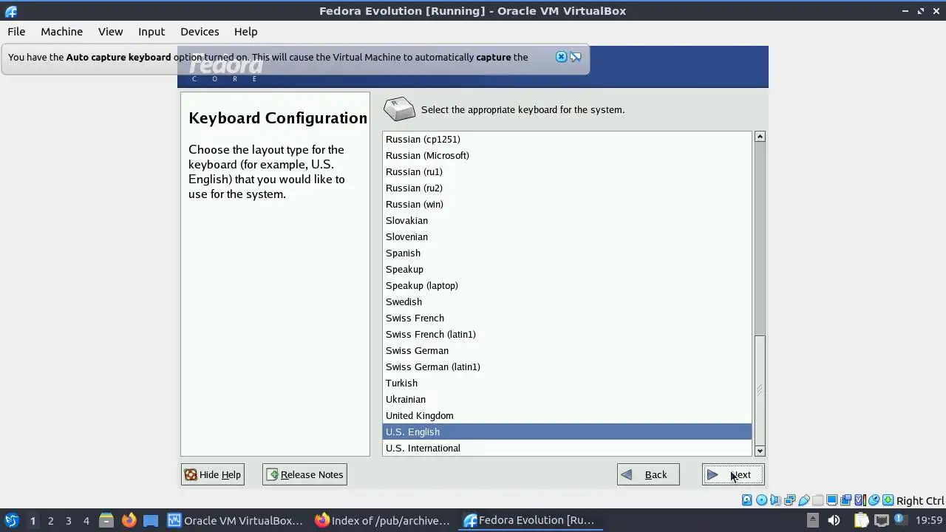Viewport: 946px width, 532px height.
Task: Switch to Oracle VM VirtualBox Manager task
Action: tap(236, 520)
